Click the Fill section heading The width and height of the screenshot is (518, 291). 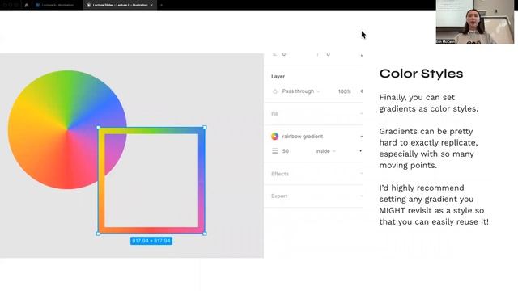coord(275,114)
